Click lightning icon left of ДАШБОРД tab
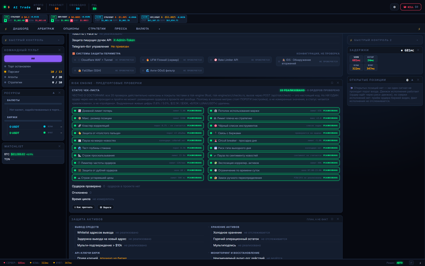 coord(6,29)
